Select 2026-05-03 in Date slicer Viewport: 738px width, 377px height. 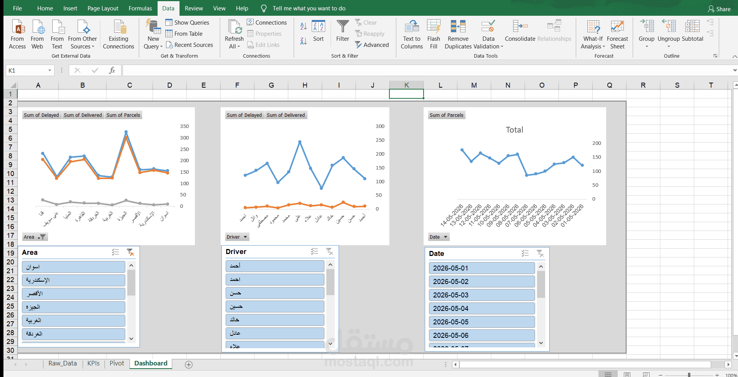click(x=482, y=295)
